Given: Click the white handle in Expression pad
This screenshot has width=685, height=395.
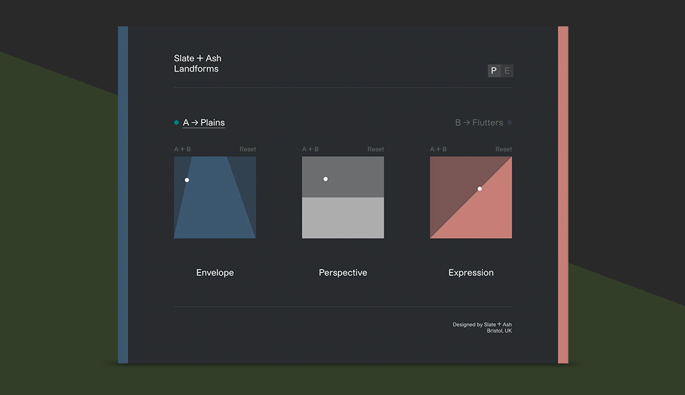Looking at the screenshot, I should [479, 188].
